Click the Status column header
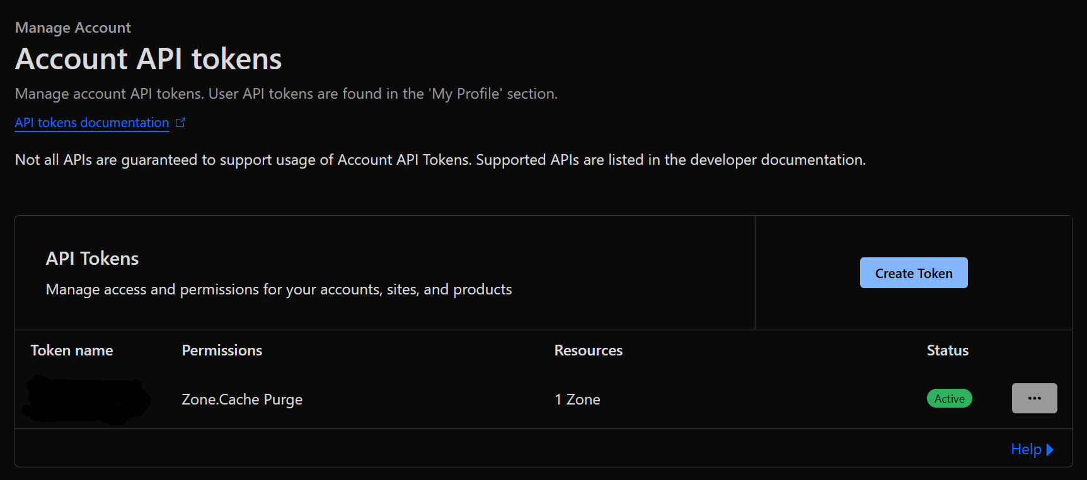 point(947,350)
